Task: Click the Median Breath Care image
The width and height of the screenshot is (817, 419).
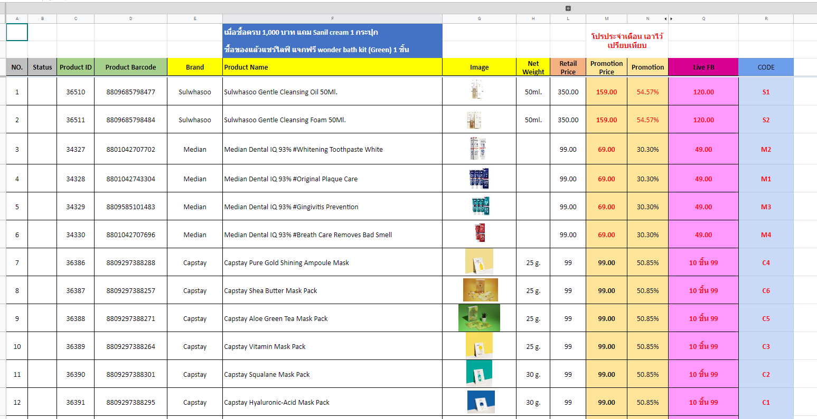Action: click(480, 233)
